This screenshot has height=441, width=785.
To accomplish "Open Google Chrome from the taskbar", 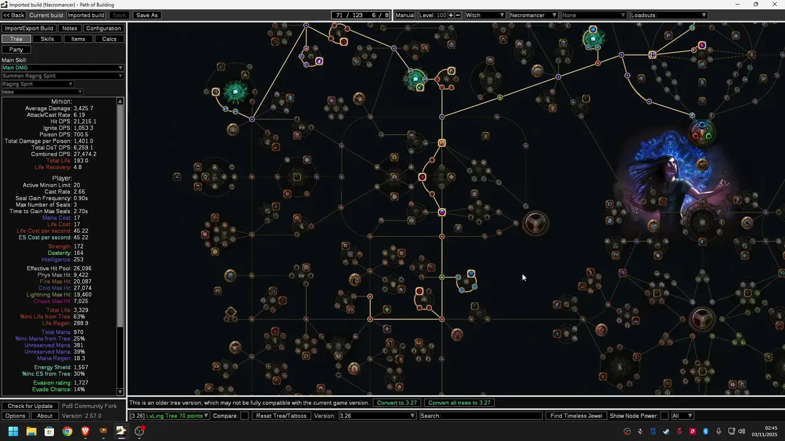I will tap(67, 431).
